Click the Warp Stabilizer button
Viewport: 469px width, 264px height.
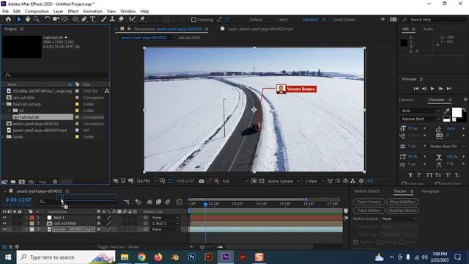[402, 202]
